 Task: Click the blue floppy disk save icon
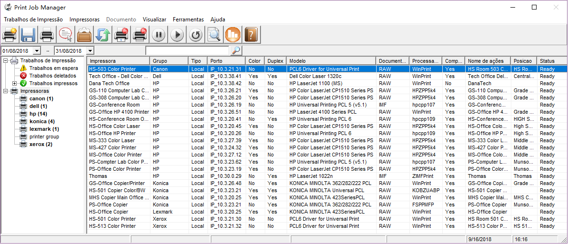(28, 35)
